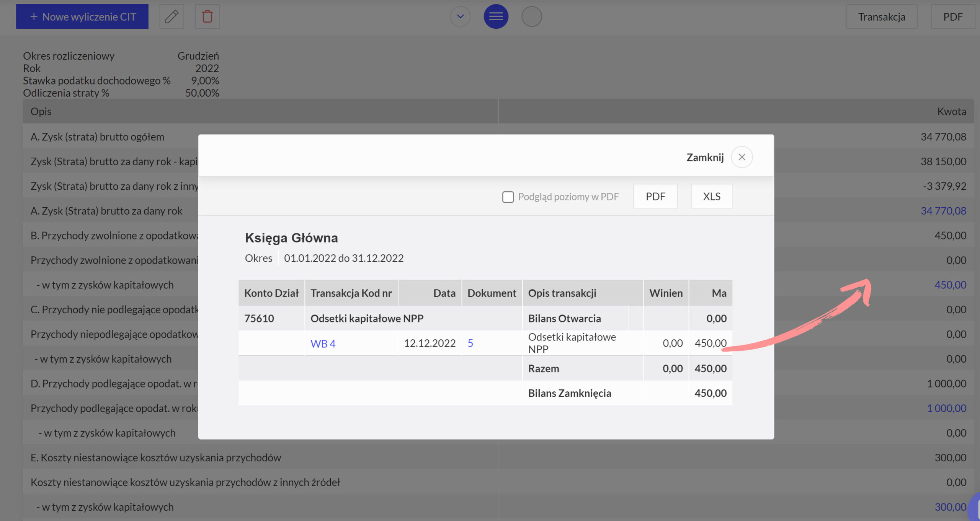Click the Data column header
Viewport: 980px width, 521px height.
click(430, 293)
